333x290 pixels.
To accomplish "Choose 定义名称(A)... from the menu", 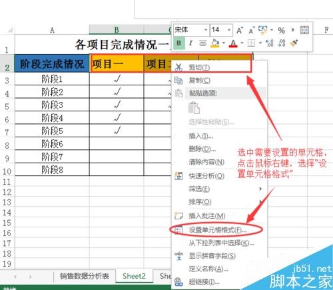I will click(x=220, y=269).
